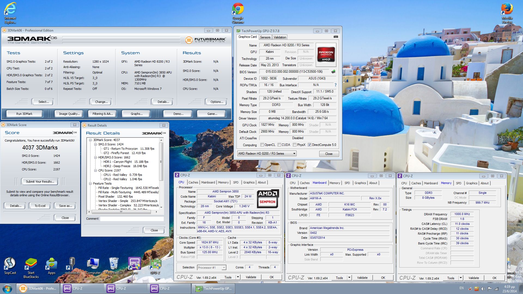Viewport: 523px width, 294px height.
Task: Toggle DirectCompute 5.0 checkbox in GPU-Z
Action: pyautogui.click(x=309, y=145)
